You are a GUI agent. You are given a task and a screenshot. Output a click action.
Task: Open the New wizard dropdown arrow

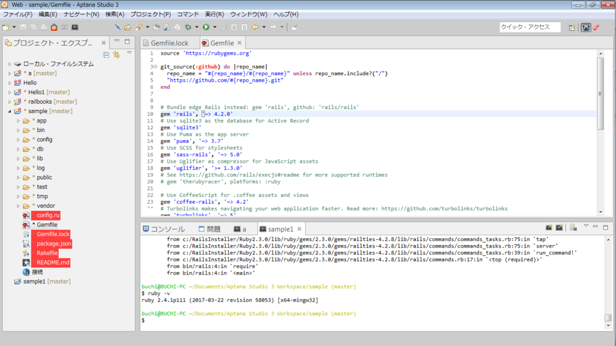tap(14, 27)
